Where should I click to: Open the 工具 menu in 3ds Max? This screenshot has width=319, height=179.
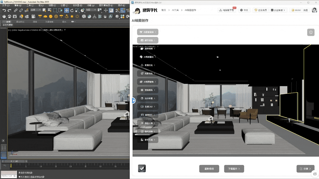click(x=30, y=5)
